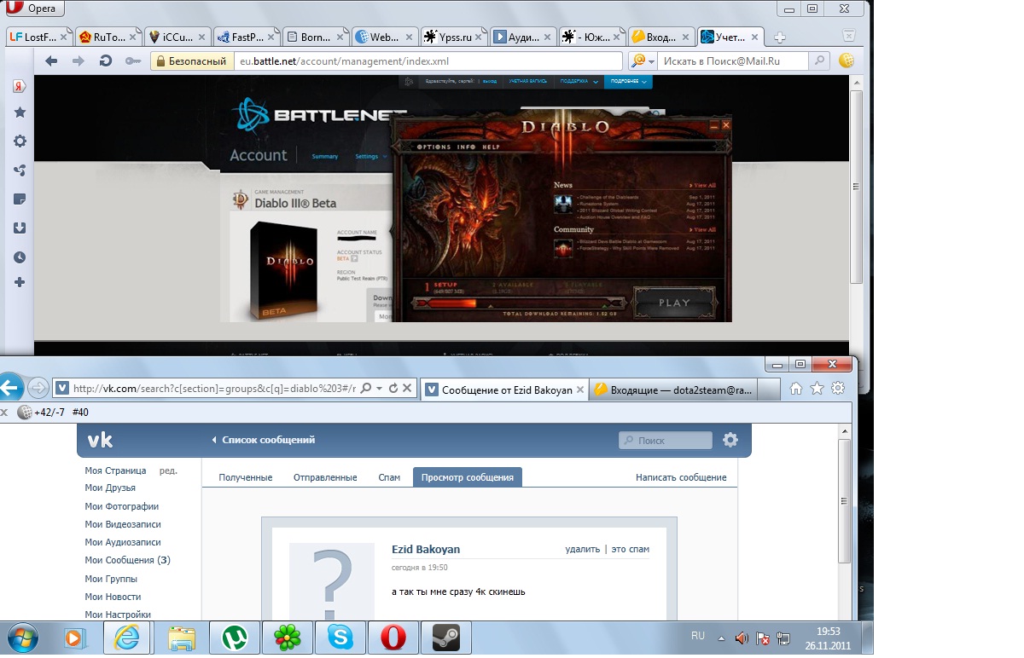Viewport: 1024px width, 658px height.
Task: Go back in Internet Explorer
Action: [9, 388]
